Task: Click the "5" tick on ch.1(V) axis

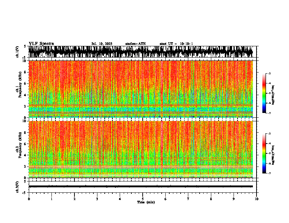Action: click(25, 47)
